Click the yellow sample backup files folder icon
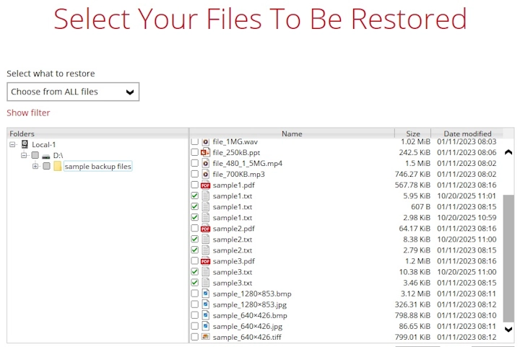This screenshot has height=347, width=520. pyautogui.click(x=57, y=166)
